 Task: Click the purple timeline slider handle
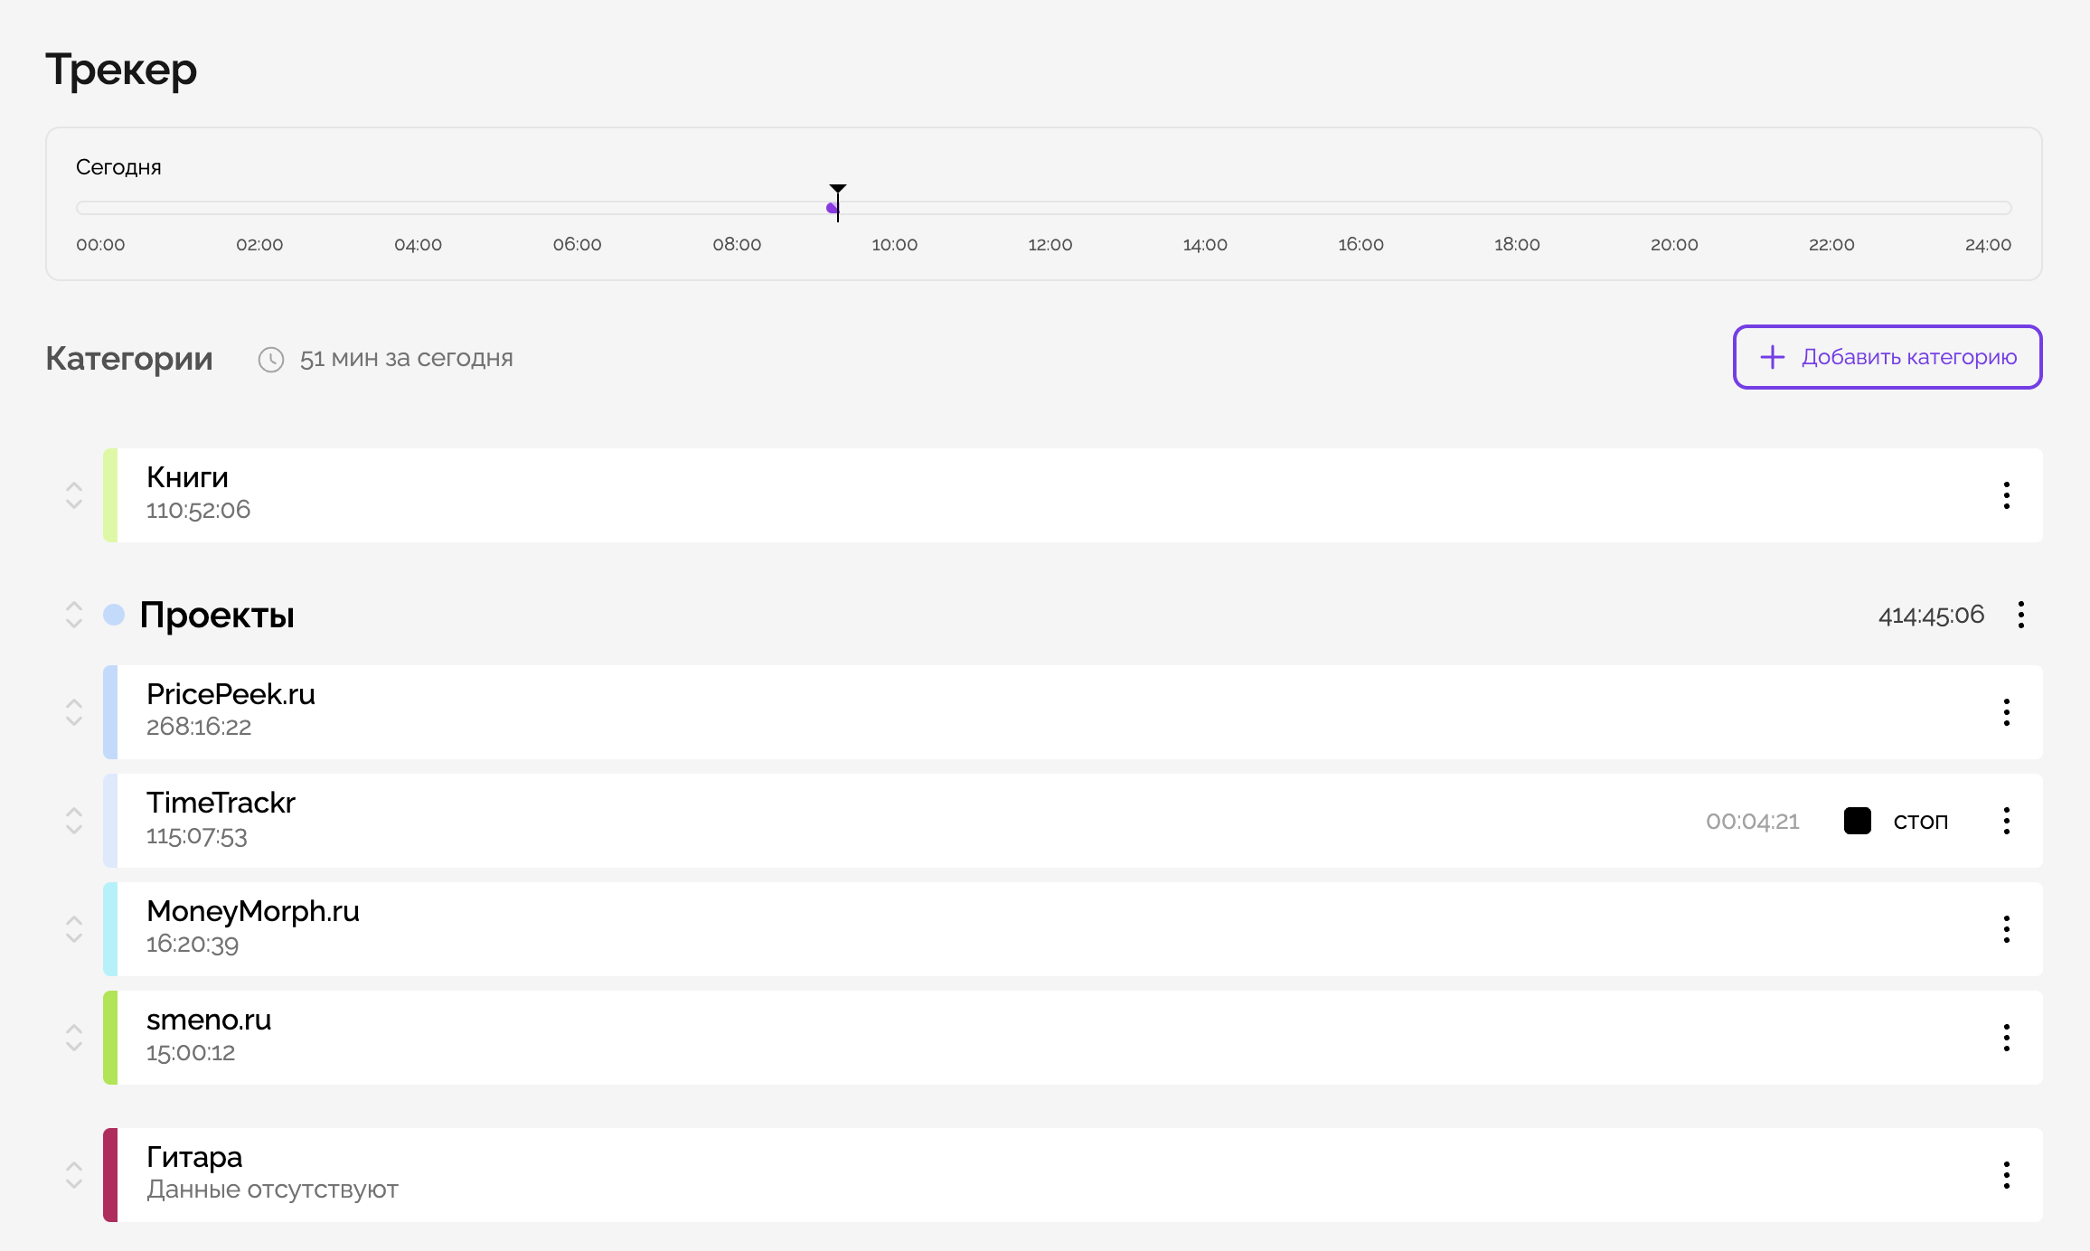(832, 207)
